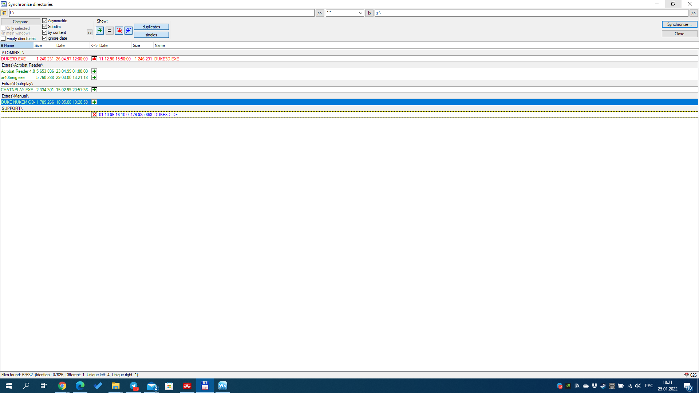The image size is (699, 393).
Task: Click the delete X icon for DUKE3D.IDF
Action: [94, 115]
